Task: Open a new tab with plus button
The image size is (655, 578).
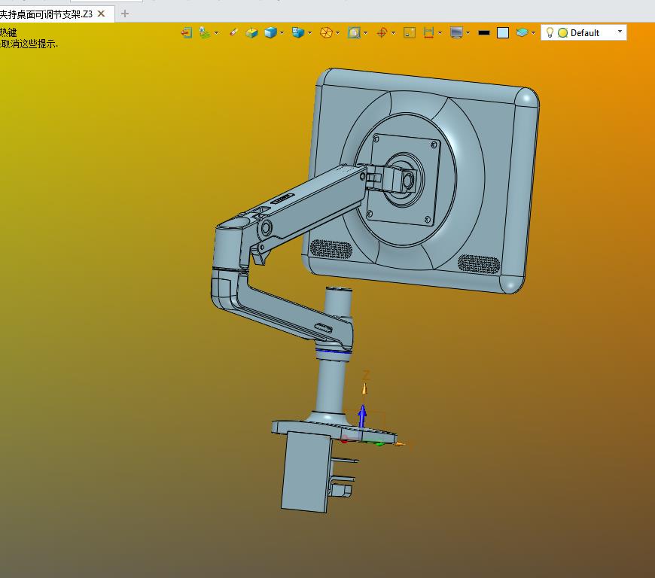Action: [x=124, y=14]
